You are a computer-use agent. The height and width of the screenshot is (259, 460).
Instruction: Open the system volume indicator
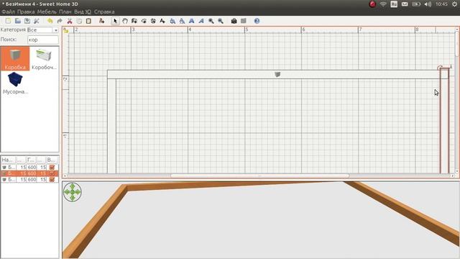coord(428,4)
